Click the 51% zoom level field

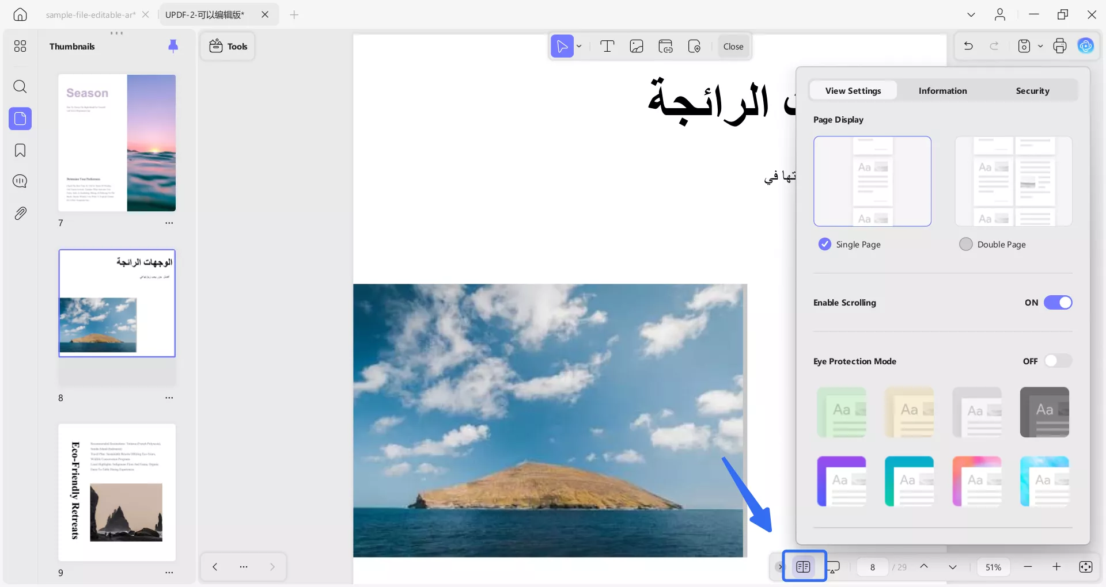coord(993,567)
